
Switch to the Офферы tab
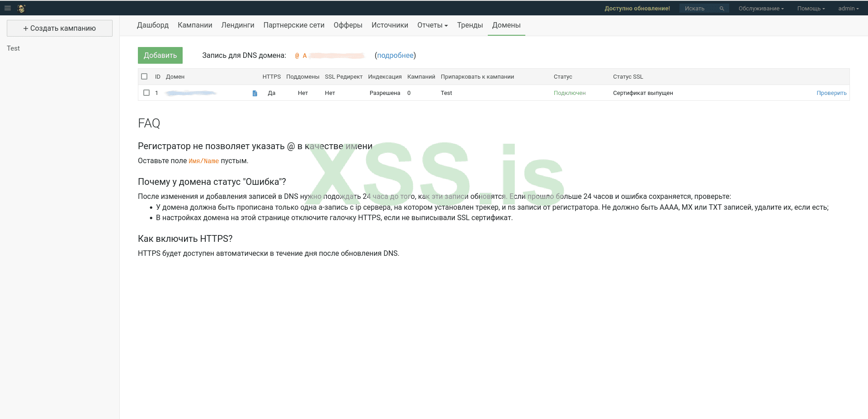coord(348,25)
